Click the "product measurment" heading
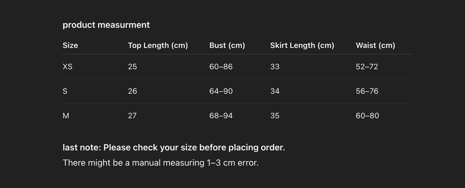Image resolution: width=465 pixels, height=188 pixels. click(106, 25)
